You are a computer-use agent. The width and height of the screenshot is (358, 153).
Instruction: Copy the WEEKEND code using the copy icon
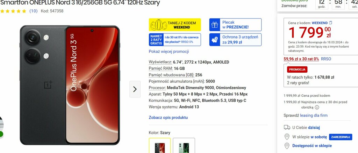(x=331, y=23)
